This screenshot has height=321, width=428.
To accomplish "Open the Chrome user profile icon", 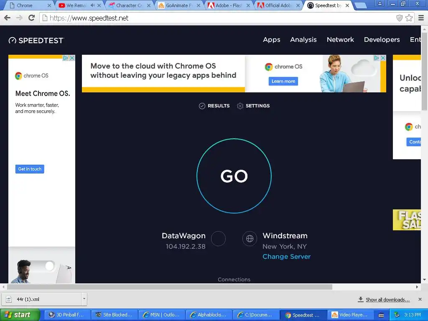I will pyautogui.click(x=380, y=3).
